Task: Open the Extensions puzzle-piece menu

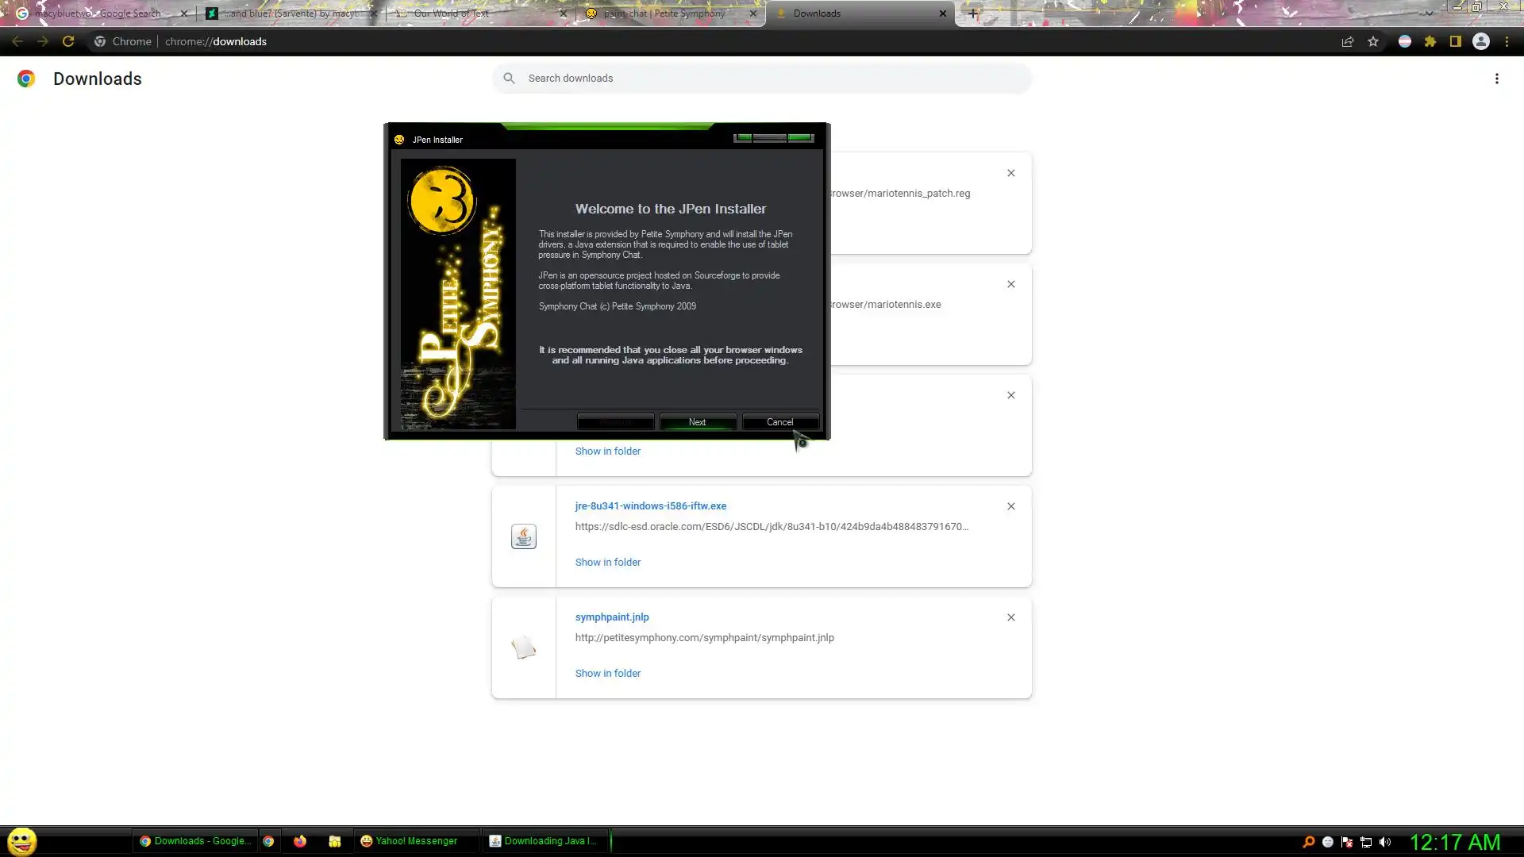Action: click(x=1430, y=42)
